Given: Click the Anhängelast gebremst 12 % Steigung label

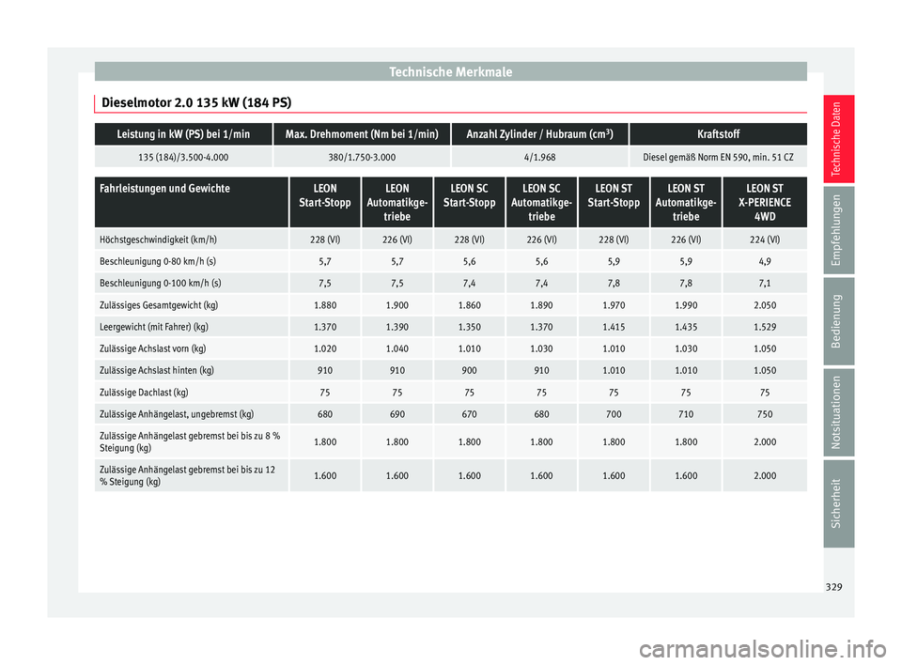Looking at the screenshot, I should (x=188, y=476).
